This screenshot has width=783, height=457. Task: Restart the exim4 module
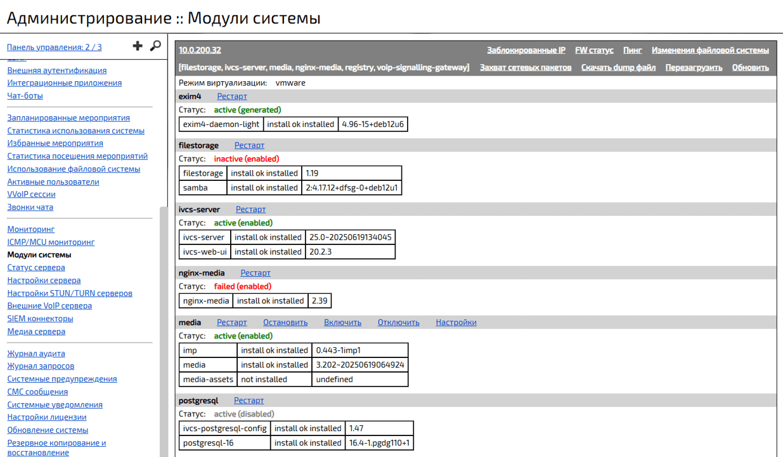pyautogui.click(x=232, y=96)
